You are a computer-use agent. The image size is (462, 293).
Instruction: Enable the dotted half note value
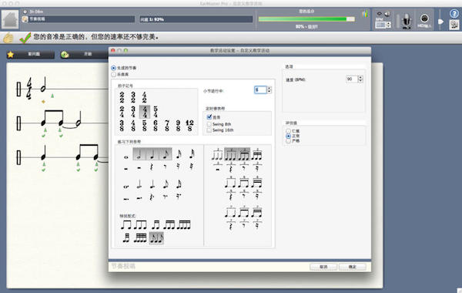(139, 184)
